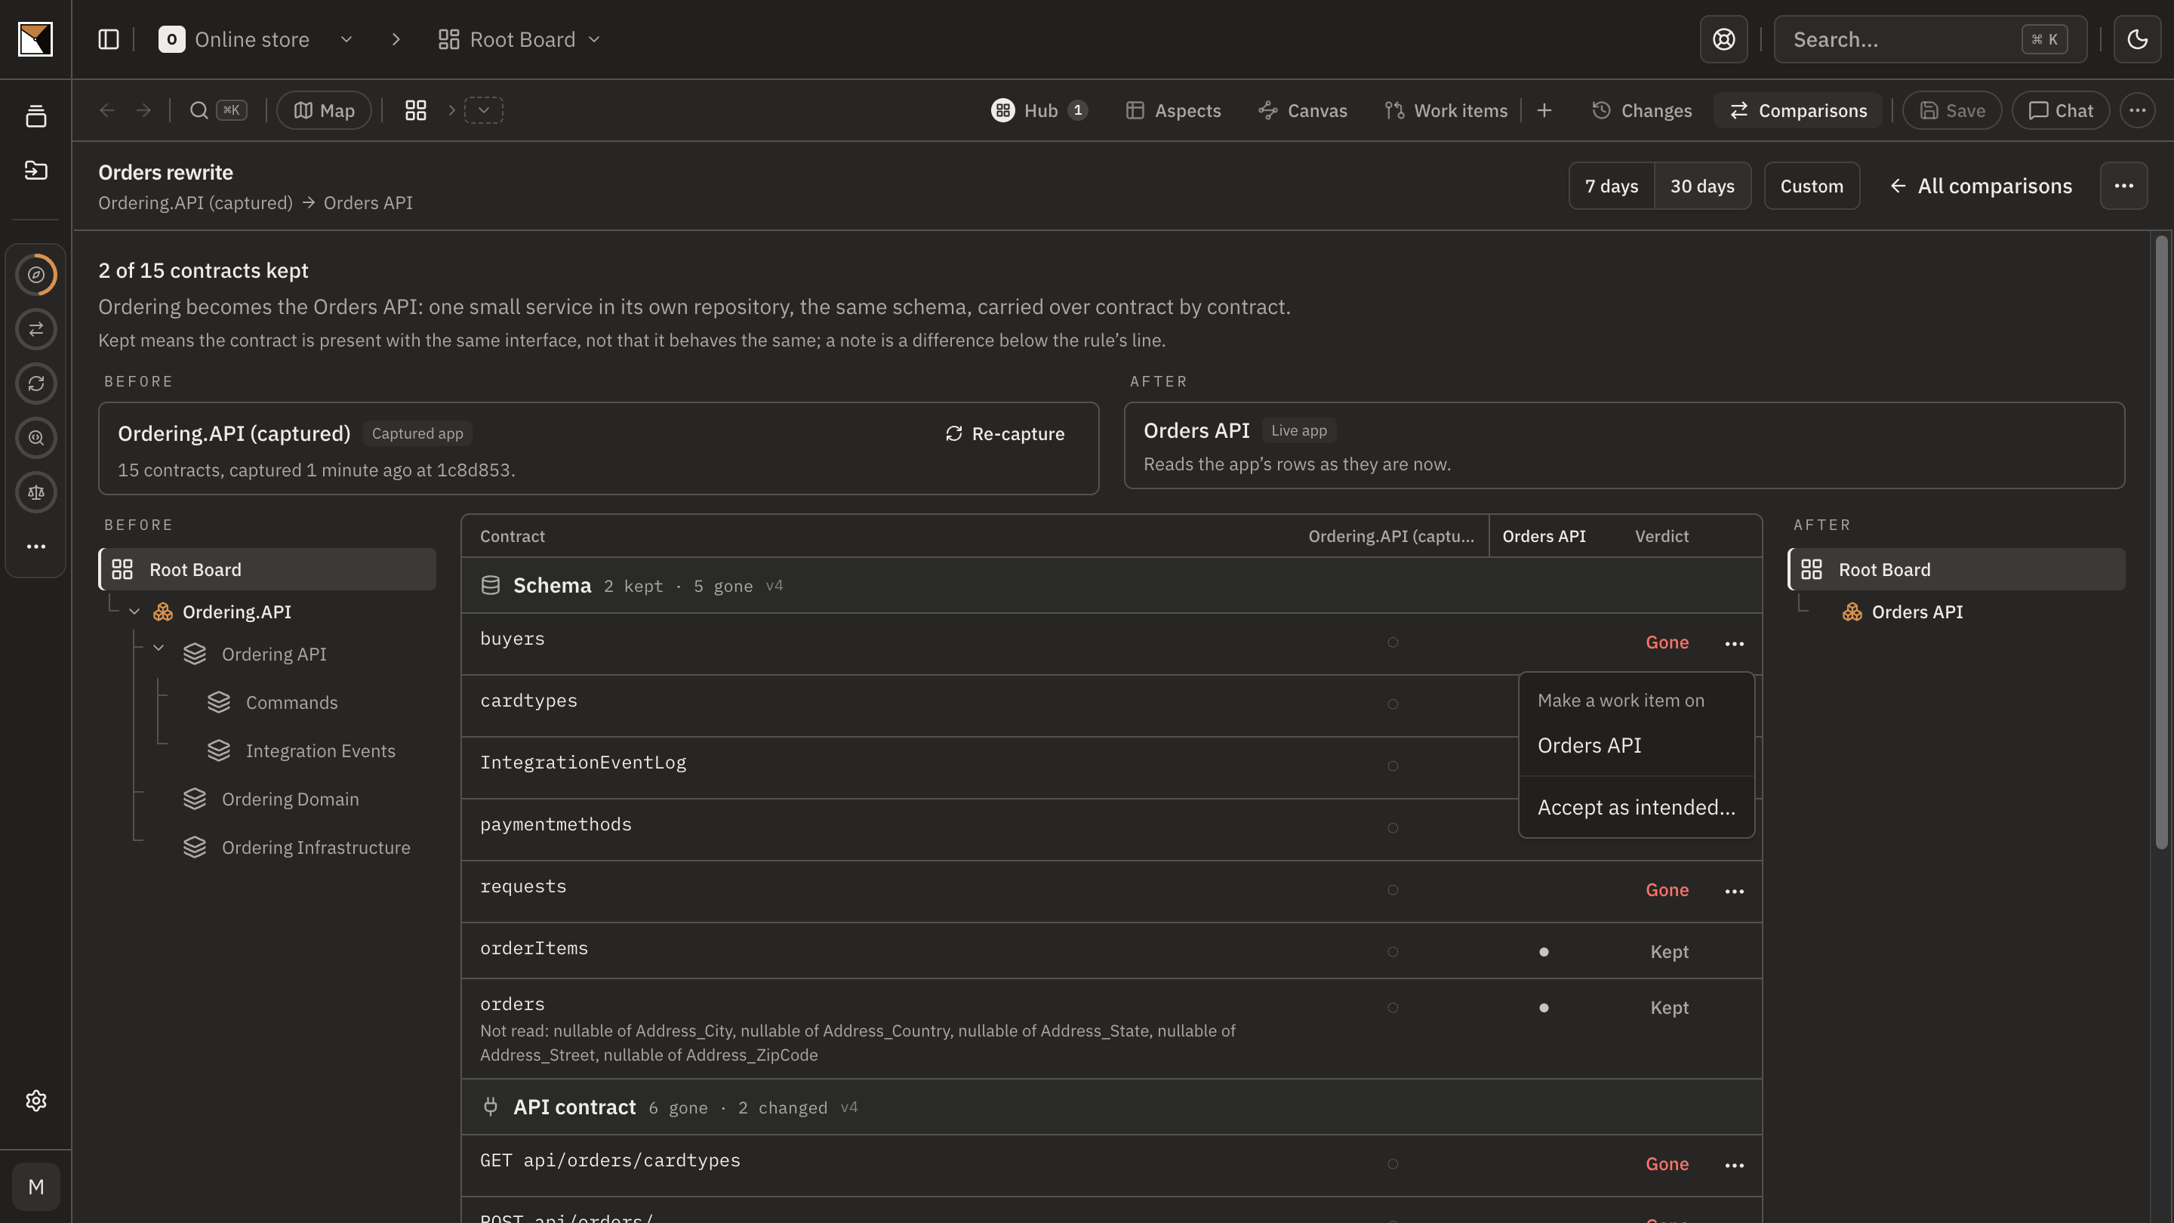Select the Custom range

(x=1812, y=186)
